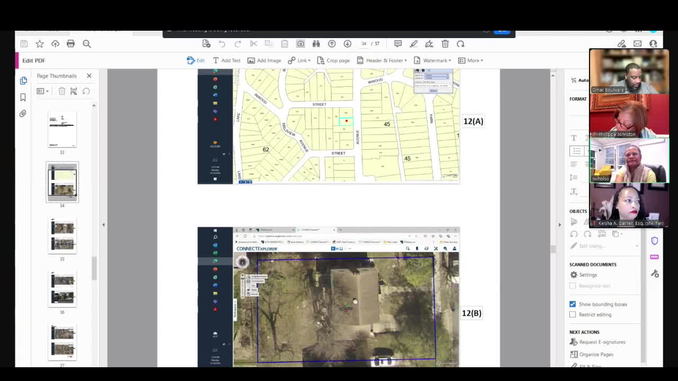Go to the next page with down arrow
This screenshot has width=678, height=381.
tap(347, 44)
